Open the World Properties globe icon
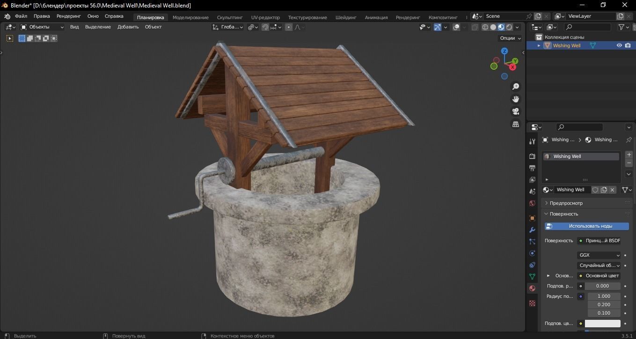The width and height of the screenshot is (636, 339). 532,203
